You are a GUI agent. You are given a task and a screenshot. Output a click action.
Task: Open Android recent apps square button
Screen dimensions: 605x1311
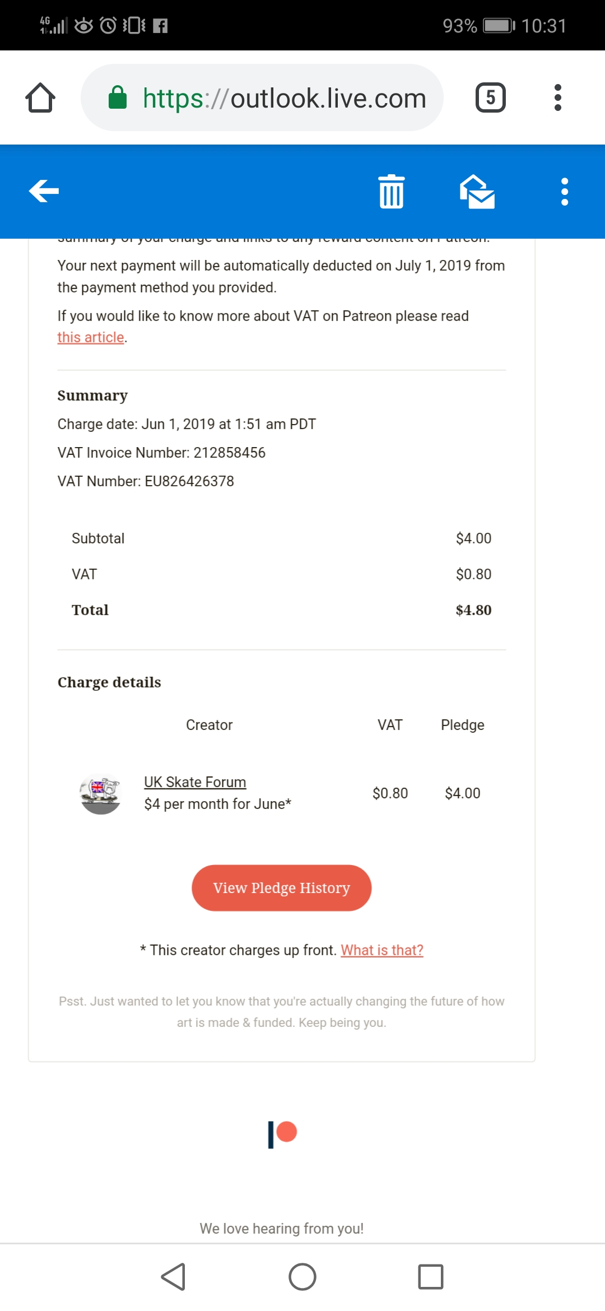(430, 1277)
